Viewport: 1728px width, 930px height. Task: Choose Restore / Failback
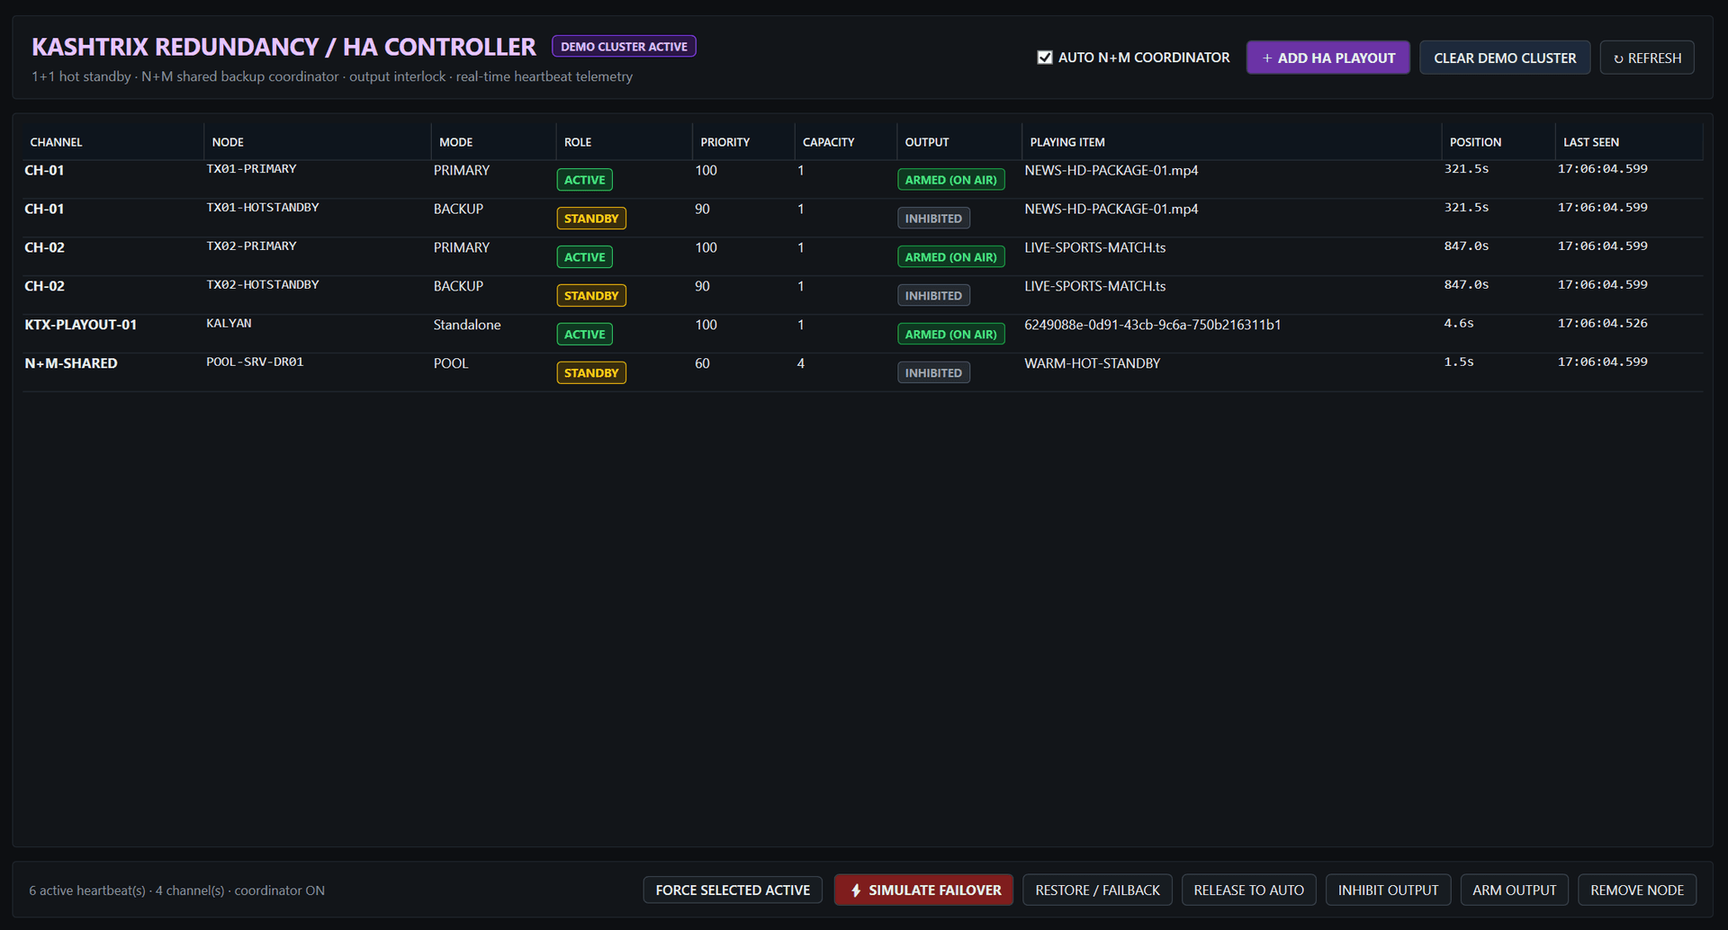click(1097, 890)
